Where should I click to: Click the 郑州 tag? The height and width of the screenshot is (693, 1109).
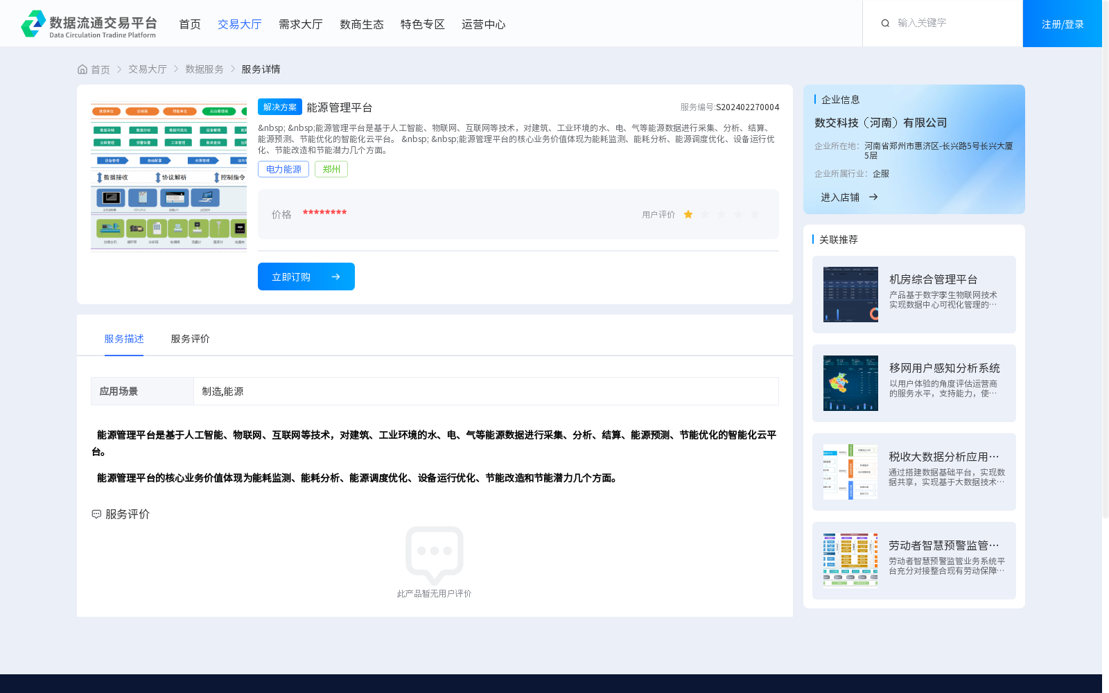coord(331,169)
